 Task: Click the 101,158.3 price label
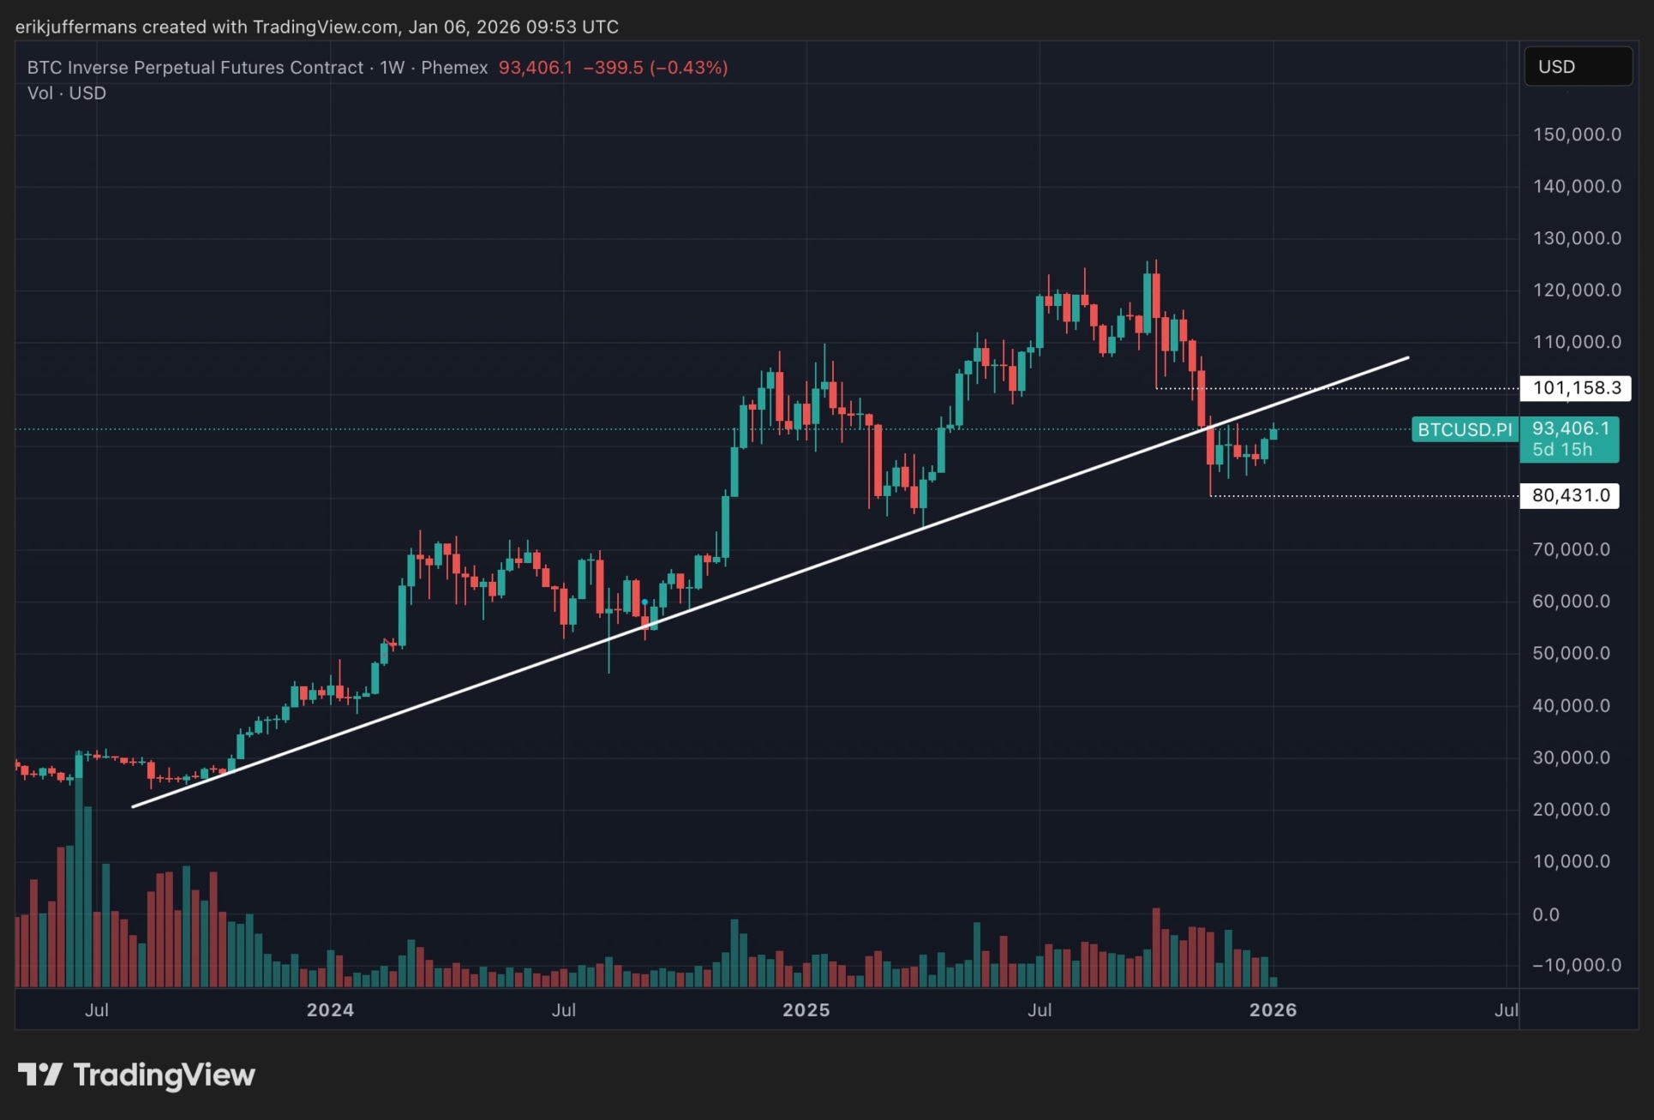tap(1575, 388)
